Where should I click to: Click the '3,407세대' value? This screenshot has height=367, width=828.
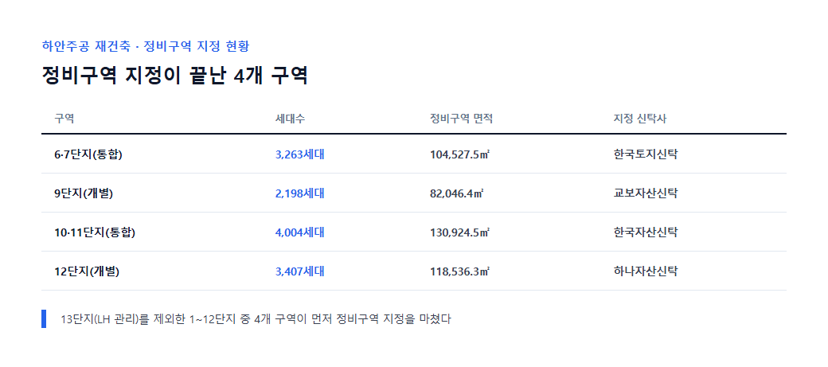tap(300, 271)
